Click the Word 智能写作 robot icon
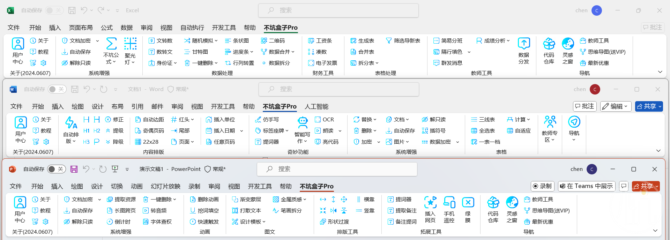670x240 pixels. pos(302,123)
